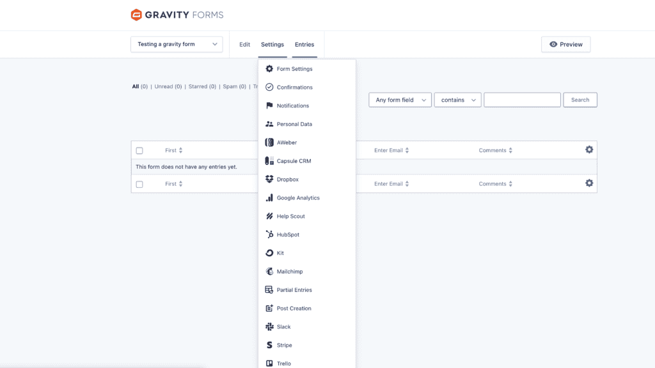The image size is (655, 368).
Task: Click the Dropbox icon in the menu
Action: pos(269,179)
